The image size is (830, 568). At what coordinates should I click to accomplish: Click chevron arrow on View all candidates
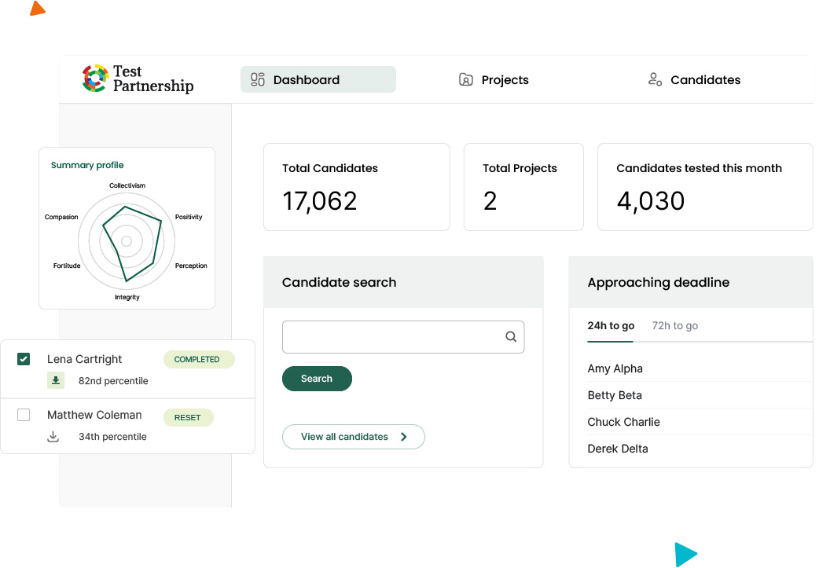tap(404, 437)
